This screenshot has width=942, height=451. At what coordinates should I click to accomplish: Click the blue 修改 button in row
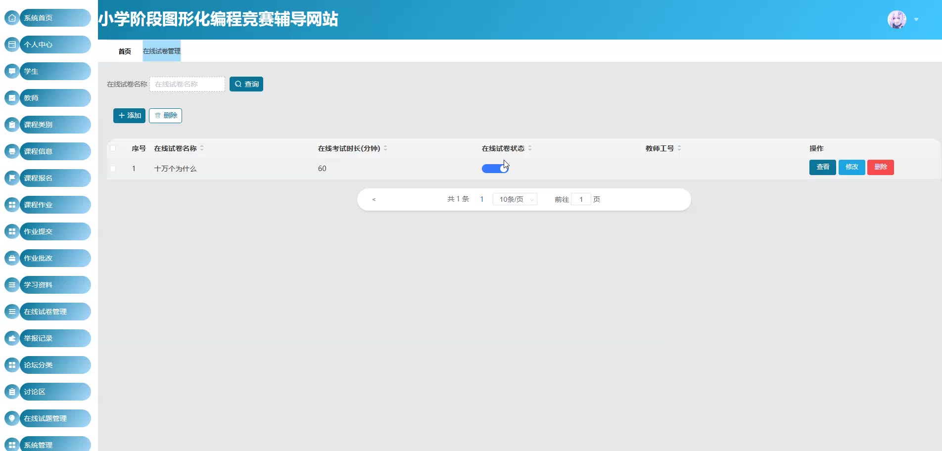click(851, 167)
